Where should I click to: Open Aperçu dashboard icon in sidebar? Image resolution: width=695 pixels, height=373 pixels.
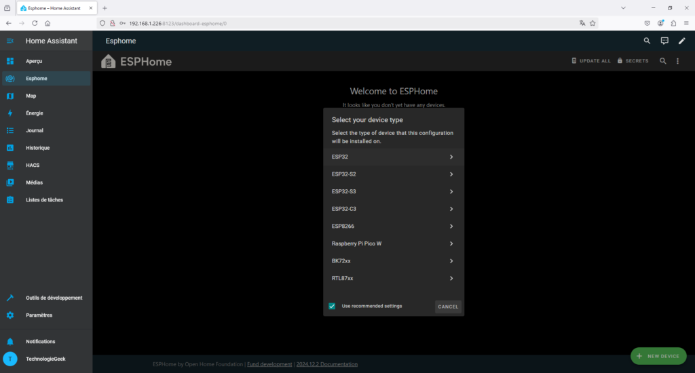coord(10,61)
